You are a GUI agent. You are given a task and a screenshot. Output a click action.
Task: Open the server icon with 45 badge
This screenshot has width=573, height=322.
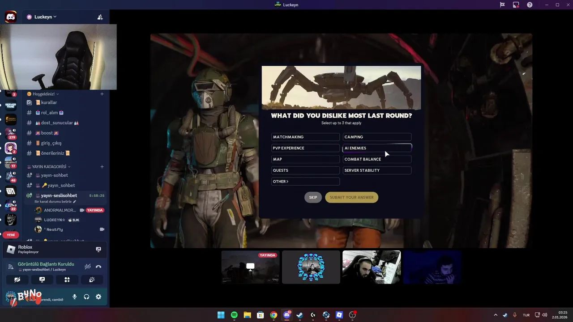click(x=11, y=176)
